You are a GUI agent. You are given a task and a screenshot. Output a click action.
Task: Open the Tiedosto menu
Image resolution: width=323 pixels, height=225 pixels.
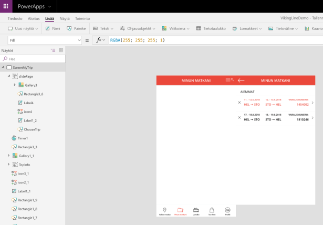coord(15,18)
